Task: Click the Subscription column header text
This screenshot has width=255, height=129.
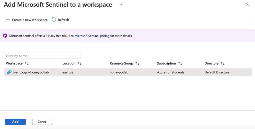Action: [166, 63]
